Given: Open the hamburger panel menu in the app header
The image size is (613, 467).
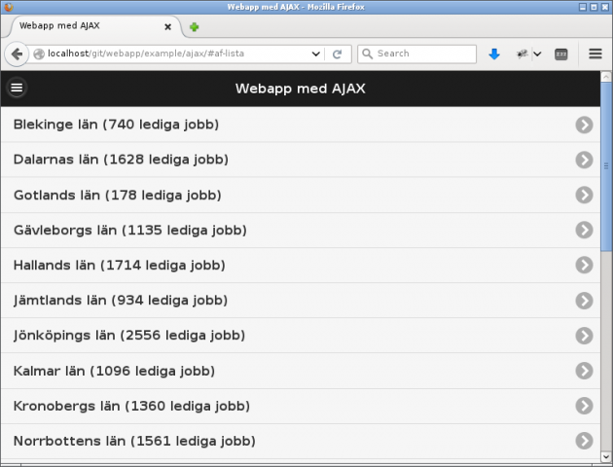Looking at the screenshot, I should click(x=17, y=88).
